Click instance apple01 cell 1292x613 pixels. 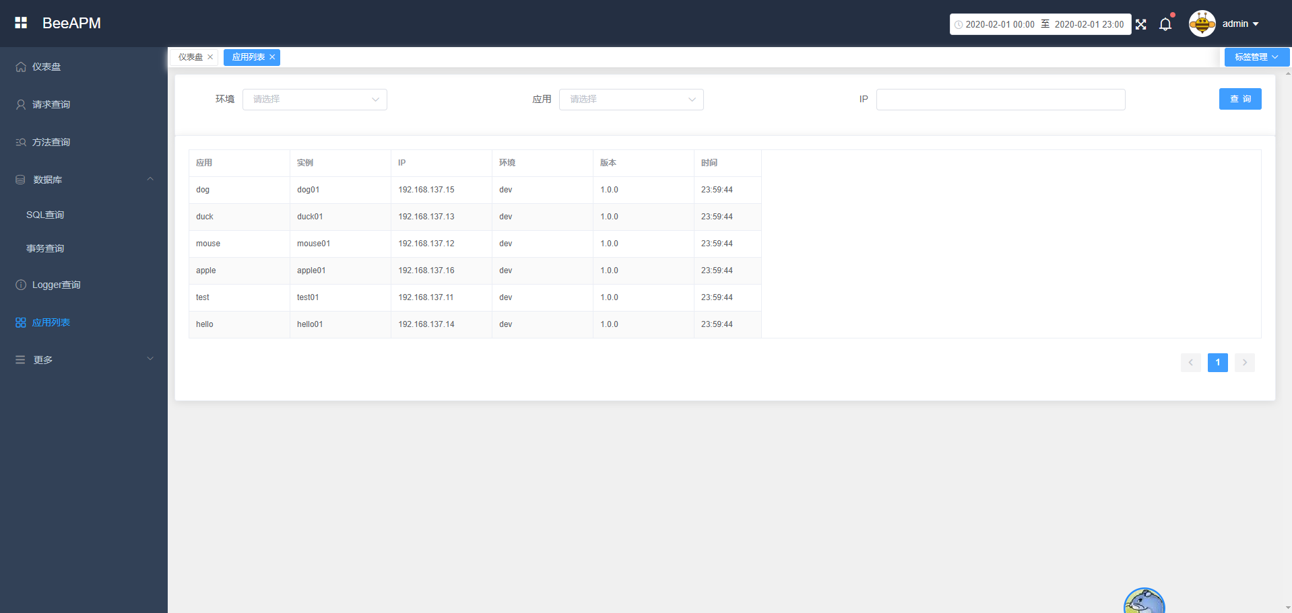pos(340,271)
